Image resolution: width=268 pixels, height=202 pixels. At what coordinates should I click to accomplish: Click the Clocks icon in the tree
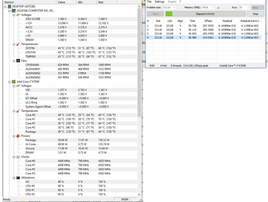pyautogui.click(x=18, y=157)
